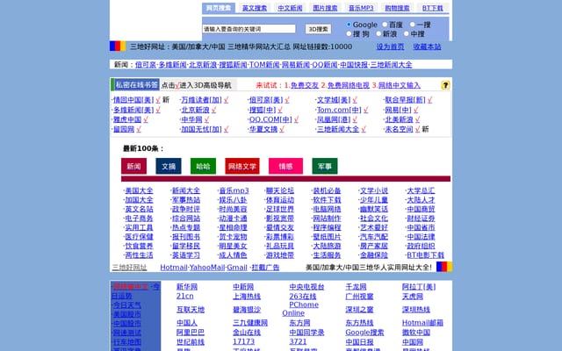Click red check mark beside 三地新闻大全 bookmark

[364, 129]
